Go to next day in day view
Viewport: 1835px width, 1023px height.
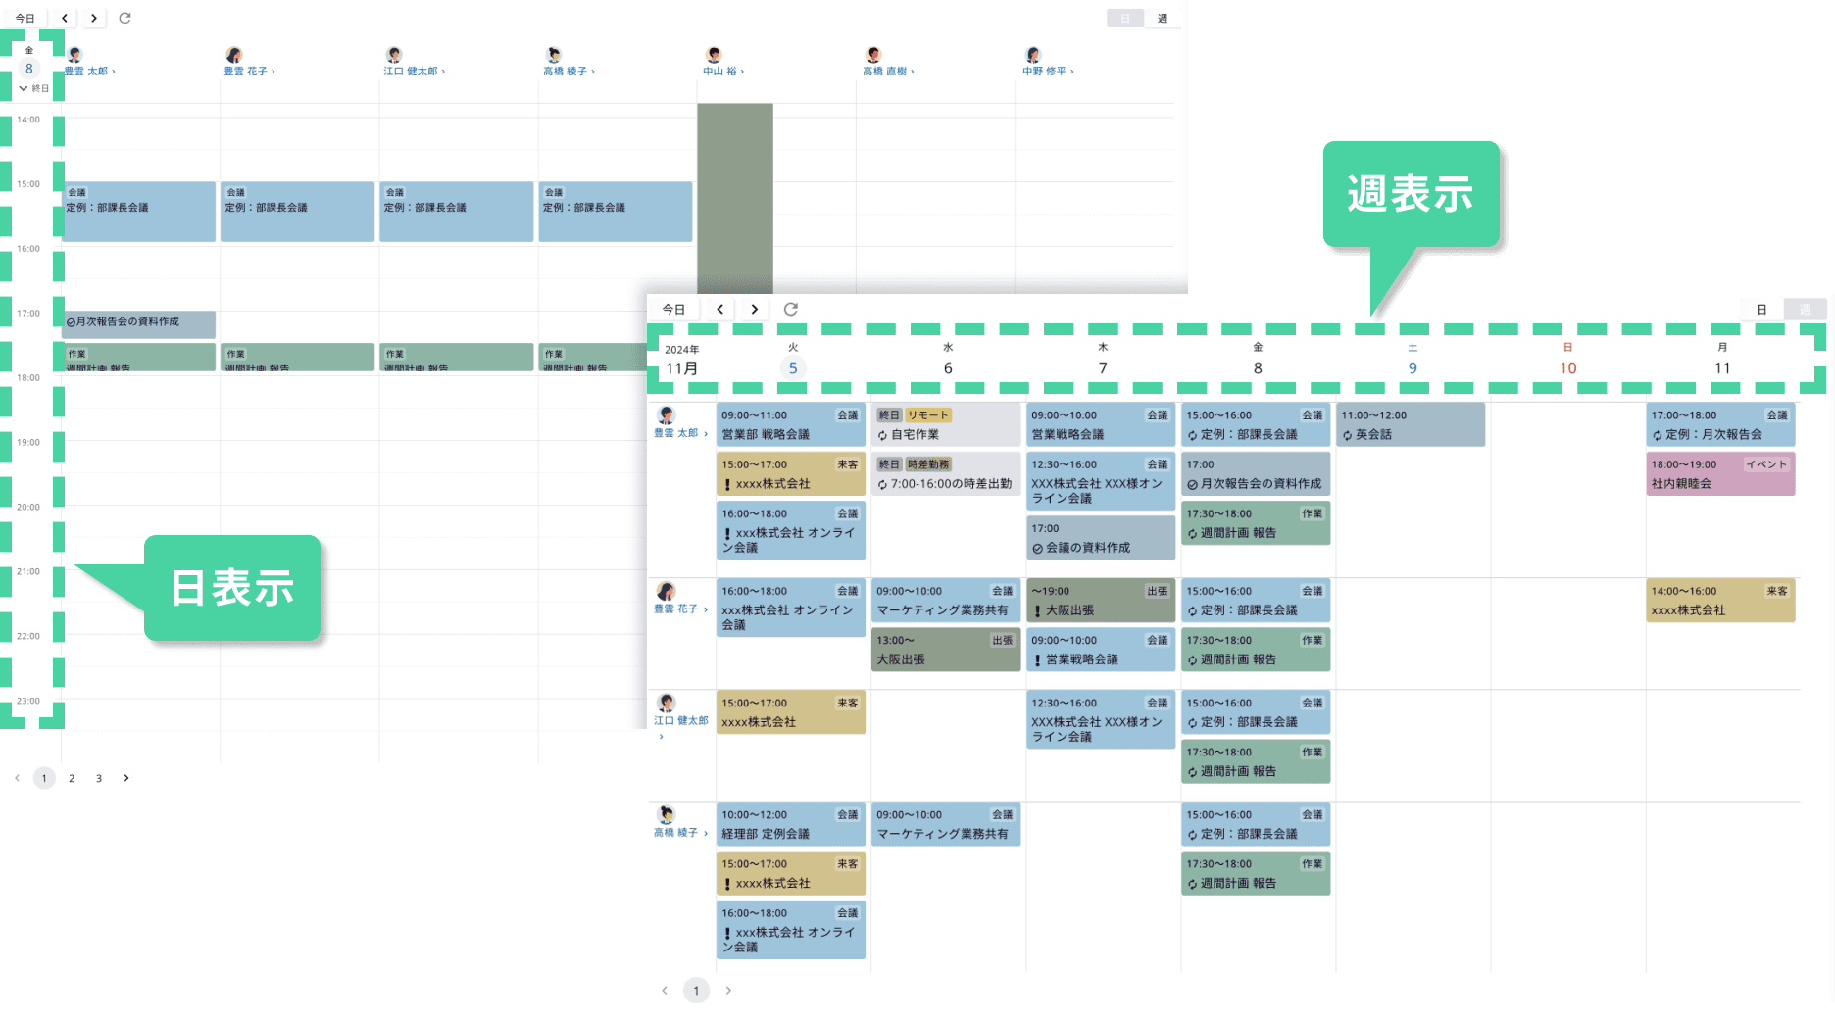(x=94, y=18)
